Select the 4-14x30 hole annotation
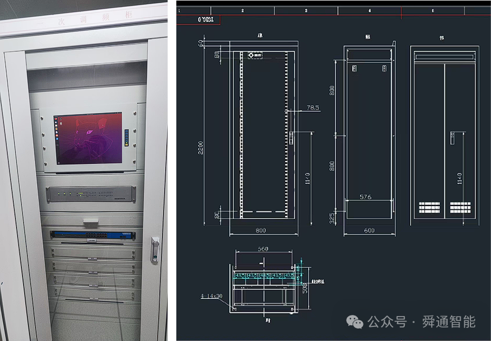491x341 pixels. (x=212, y=295)
